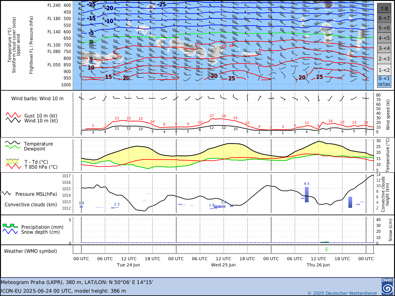This screenshot has width=395, height=296.
Task: Click the "T - Td (°C)" legend text
Action: click(36, 162)
